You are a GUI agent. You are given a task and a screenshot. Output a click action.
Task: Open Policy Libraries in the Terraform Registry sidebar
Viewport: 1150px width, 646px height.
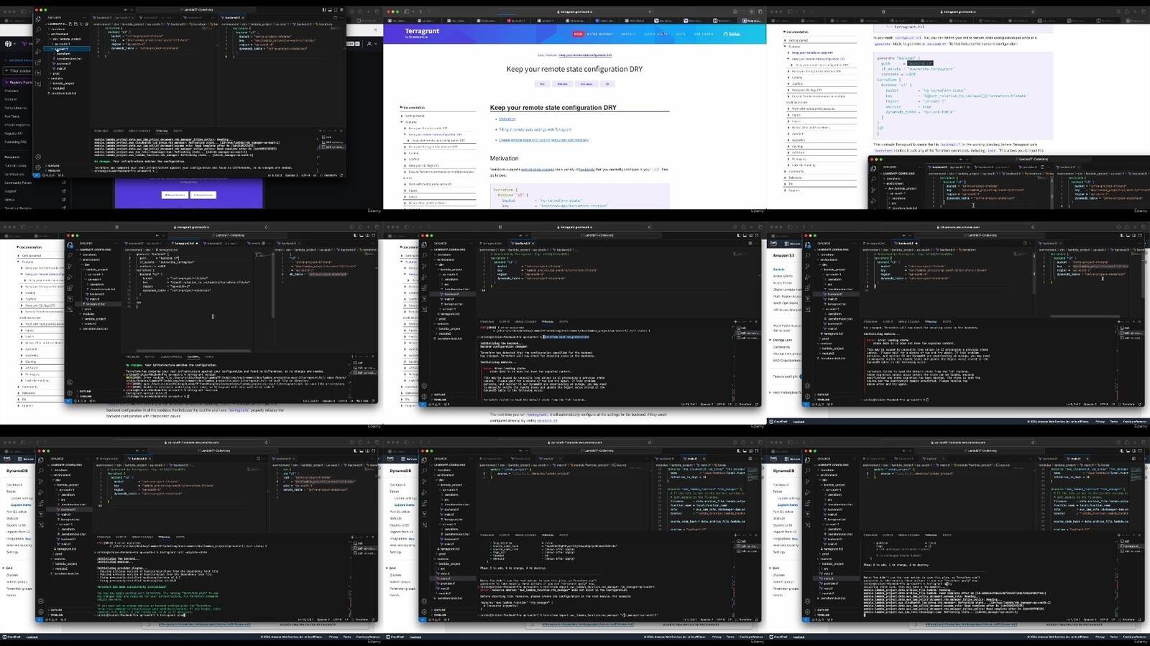click(16, 108)
